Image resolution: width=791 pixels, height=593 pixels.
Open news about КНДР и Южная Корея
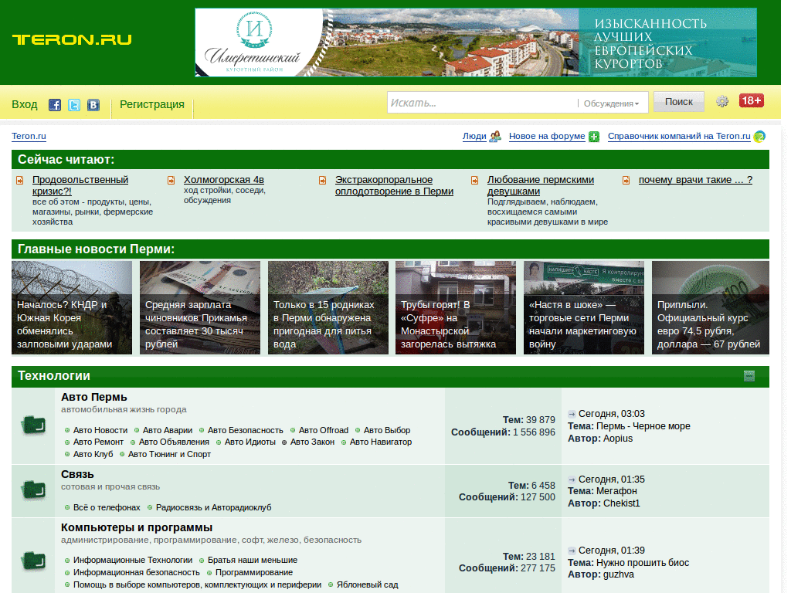[x=72, y=307]
